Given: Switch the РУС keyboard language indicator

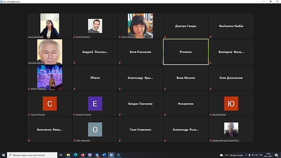Looking at the screenshot, I should 261,155.
